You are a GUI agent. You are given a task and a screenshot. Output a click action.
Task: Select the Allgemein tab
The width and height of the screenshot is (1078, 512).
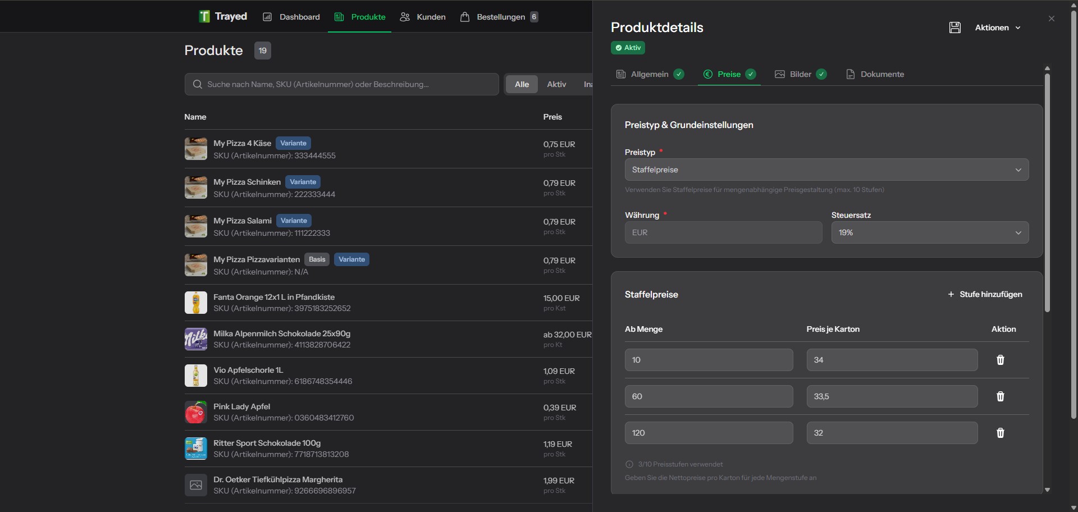(650, 74)
